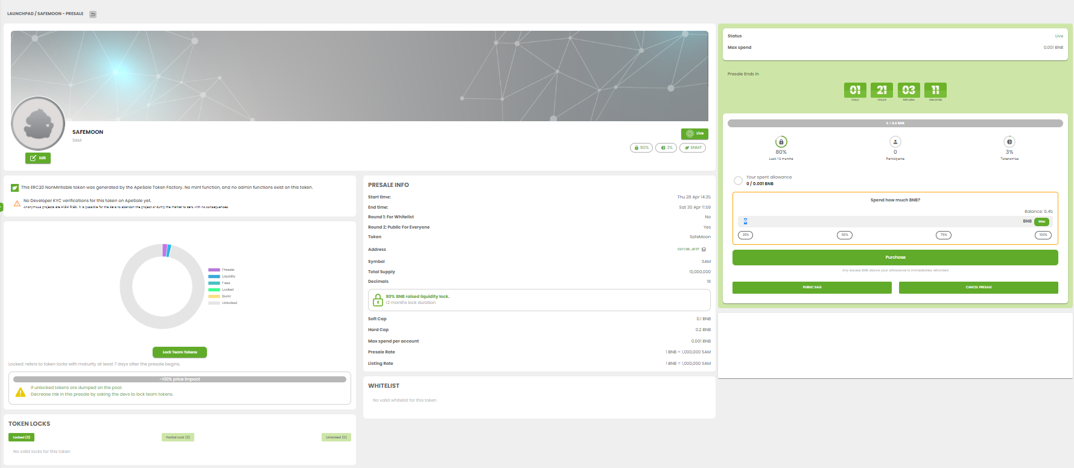Select the Locked (0) tab
The width and height of the screenshot is (1074, 468).
22,437
